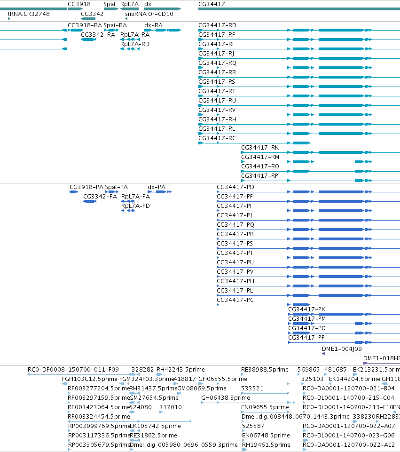Click transcript CG34417-RR
The width and height of the screenshot is (400, 452).
point(217,72)
